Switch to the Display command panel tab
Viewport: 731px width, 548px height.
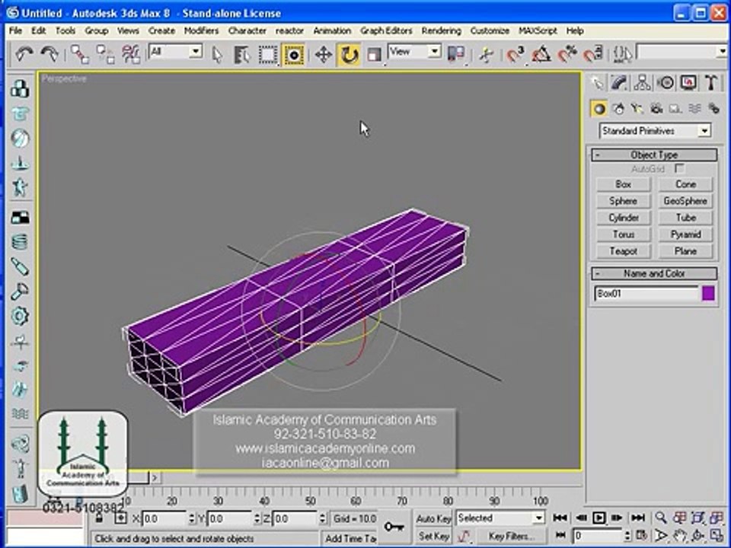[688, 83]
